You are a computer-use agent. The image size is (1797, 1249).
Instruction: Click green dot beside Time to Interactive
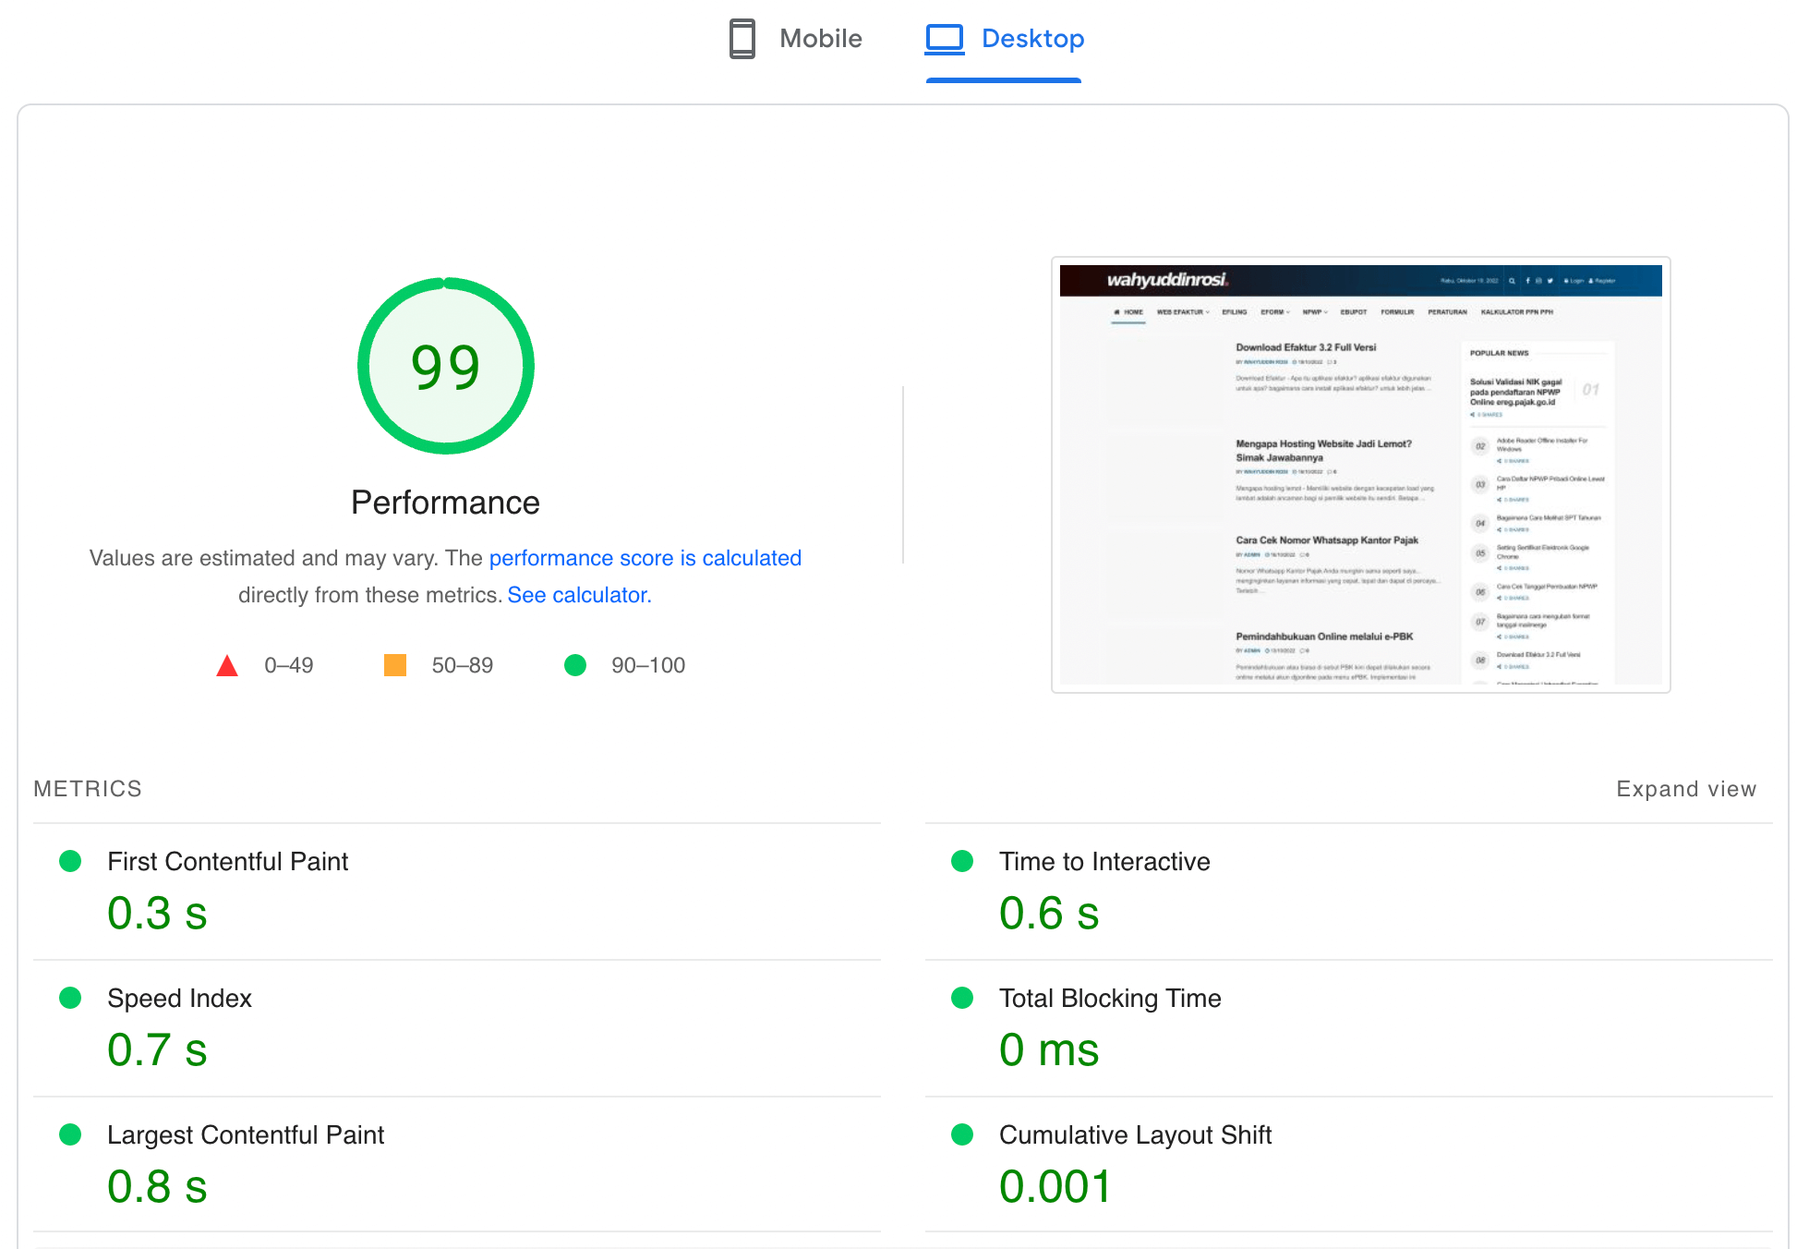(962, 861)
